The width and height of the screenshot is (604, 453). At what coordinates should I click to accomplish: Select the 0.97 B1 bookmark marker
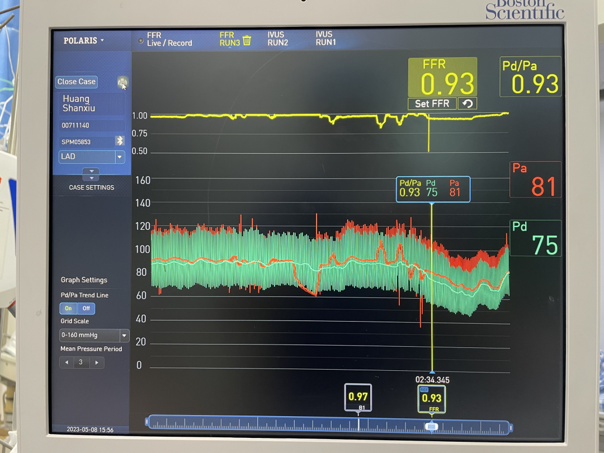[x=358, y=398]
